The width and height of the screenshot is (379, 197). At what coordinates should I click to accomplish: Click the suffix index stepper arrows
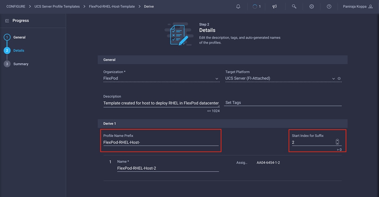(338, 142)
